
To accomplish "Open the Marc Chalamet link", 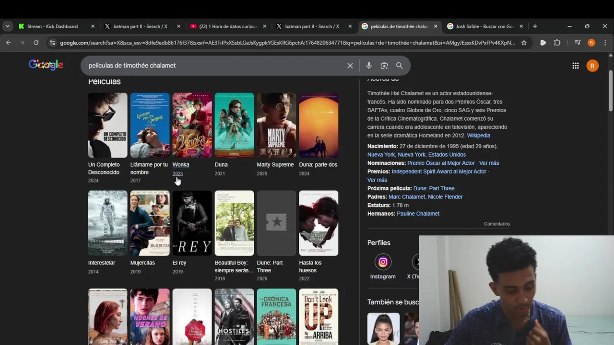I will tap(406, 197).
